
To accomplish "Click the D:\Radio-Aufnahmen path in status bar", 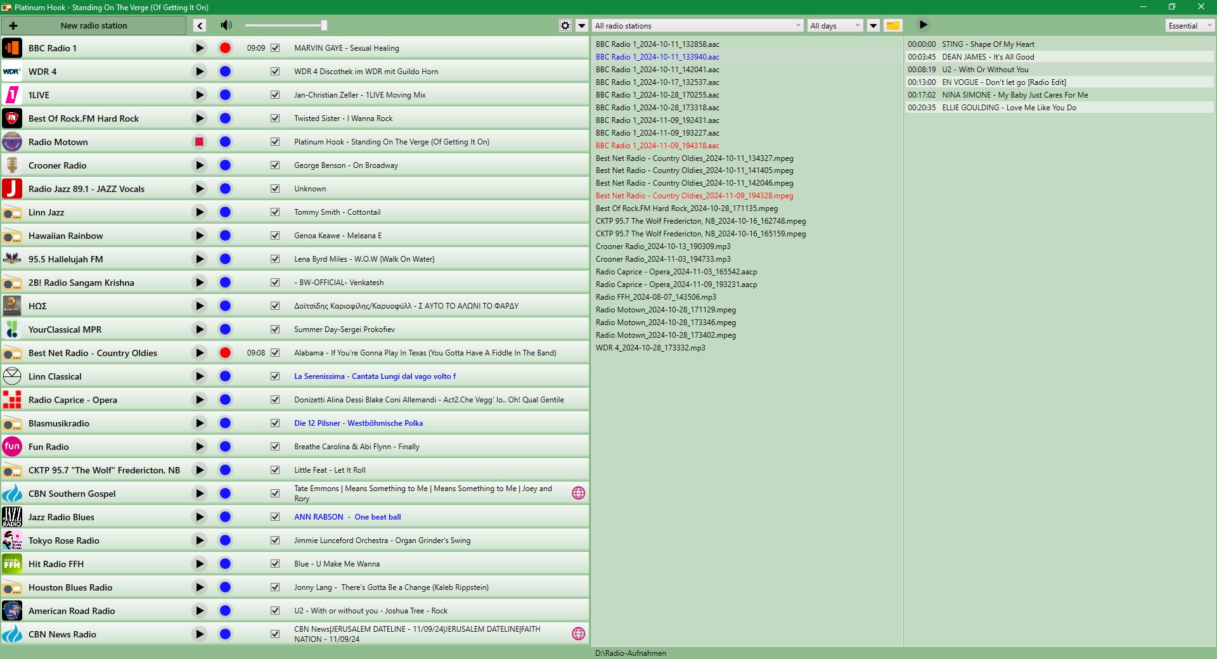I will coord(631,653).
